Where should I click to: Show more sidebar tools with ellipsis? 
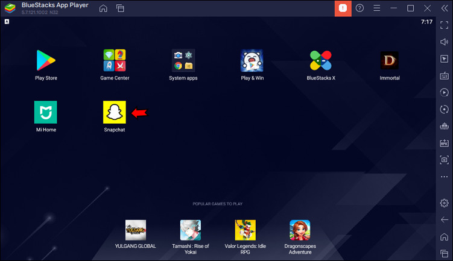click(x=445, y=177)
